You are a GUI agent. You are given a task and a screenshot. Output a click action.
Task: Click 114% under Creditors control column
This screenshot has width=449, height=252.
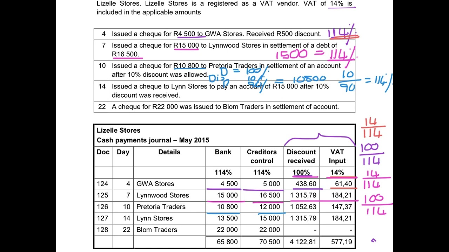[262, 172]
